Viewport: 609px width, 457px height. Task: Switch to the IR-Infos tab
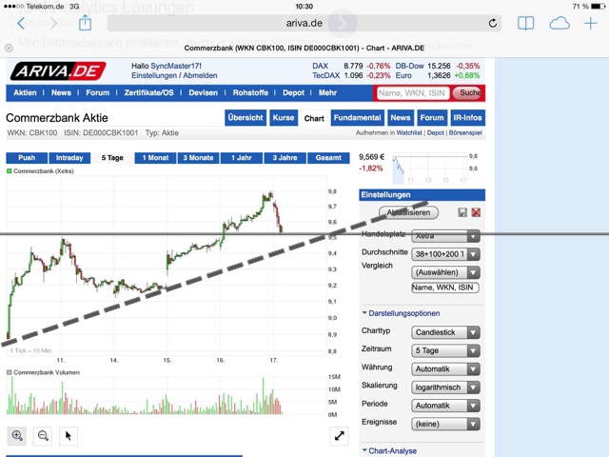(x=467, y=118)
